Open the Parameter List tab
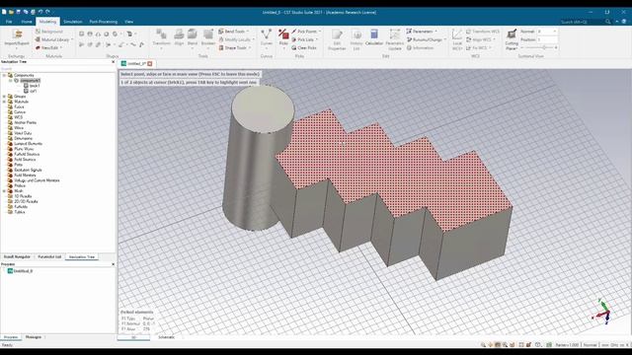This screenshot has height=355, width=632. (x=49, y=256)
